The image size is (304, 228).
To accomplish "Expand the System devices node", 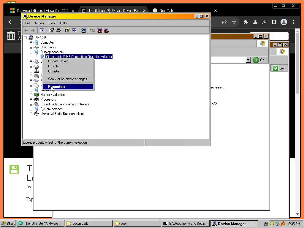I will click(x=31, y=109).
